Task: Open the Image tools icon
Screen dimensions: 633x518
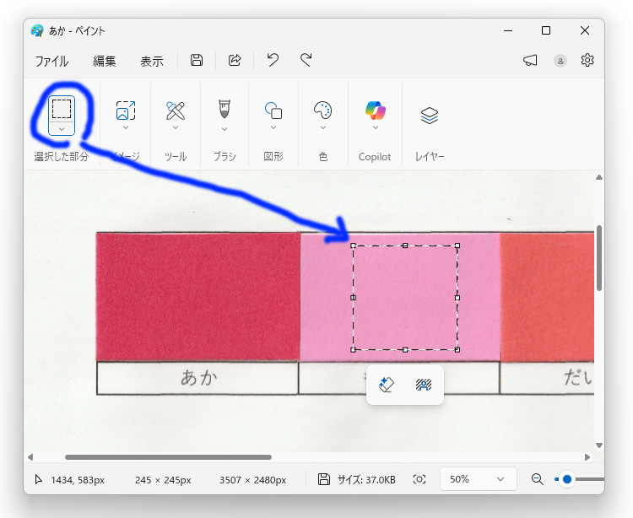Action: [126, 110]
